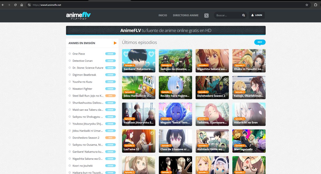321x174 pixels.
Task: Click orange play arrow beside Animes en Emisión
Action: click(115, 43)
